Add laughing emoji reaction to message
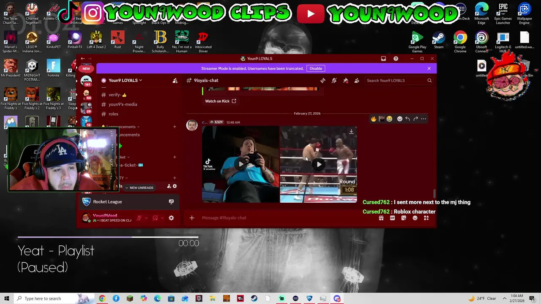 click(x=389, y=119)
